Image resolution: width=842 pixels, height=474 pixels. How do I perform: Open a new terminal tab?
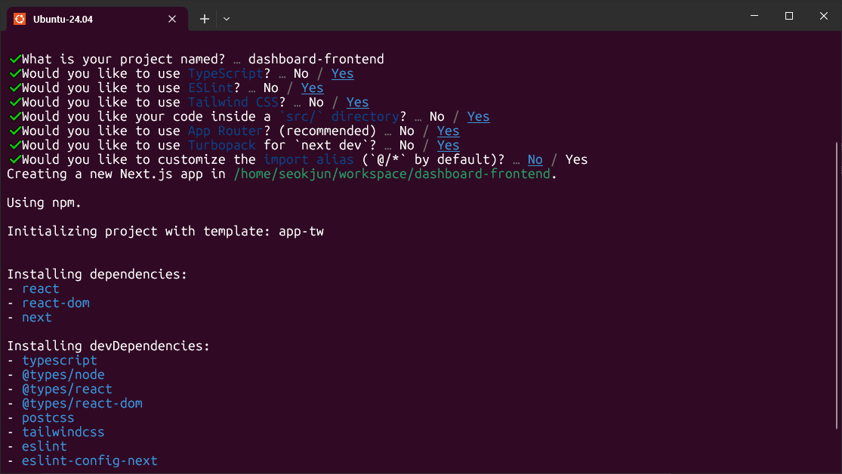pos(205,19)
